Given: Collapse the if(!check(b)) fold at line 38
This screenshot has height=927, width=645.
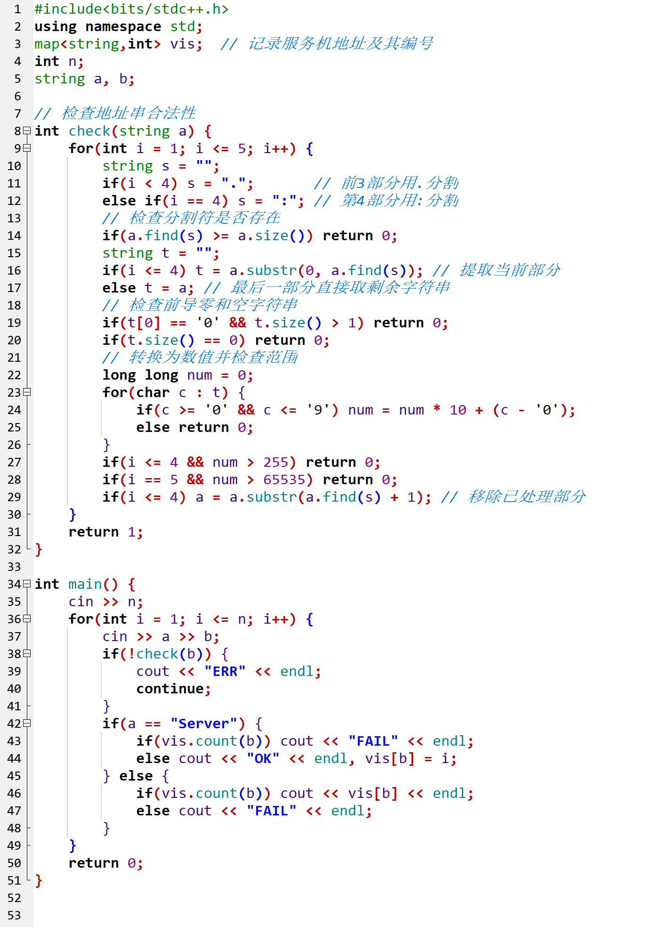Looking at the screenshot, I should [x=27, y=653].
